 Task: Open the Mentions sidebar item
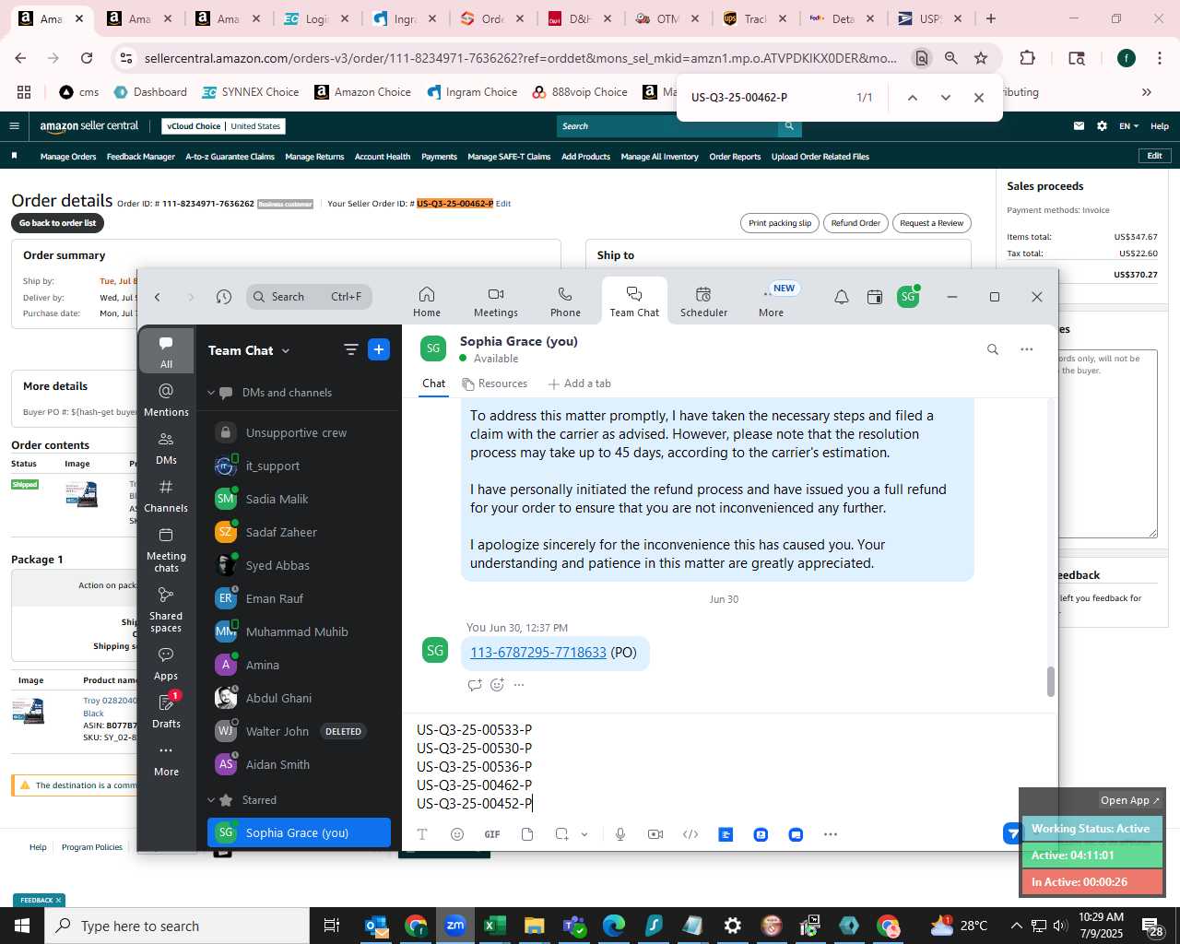[x=166, y=399]
